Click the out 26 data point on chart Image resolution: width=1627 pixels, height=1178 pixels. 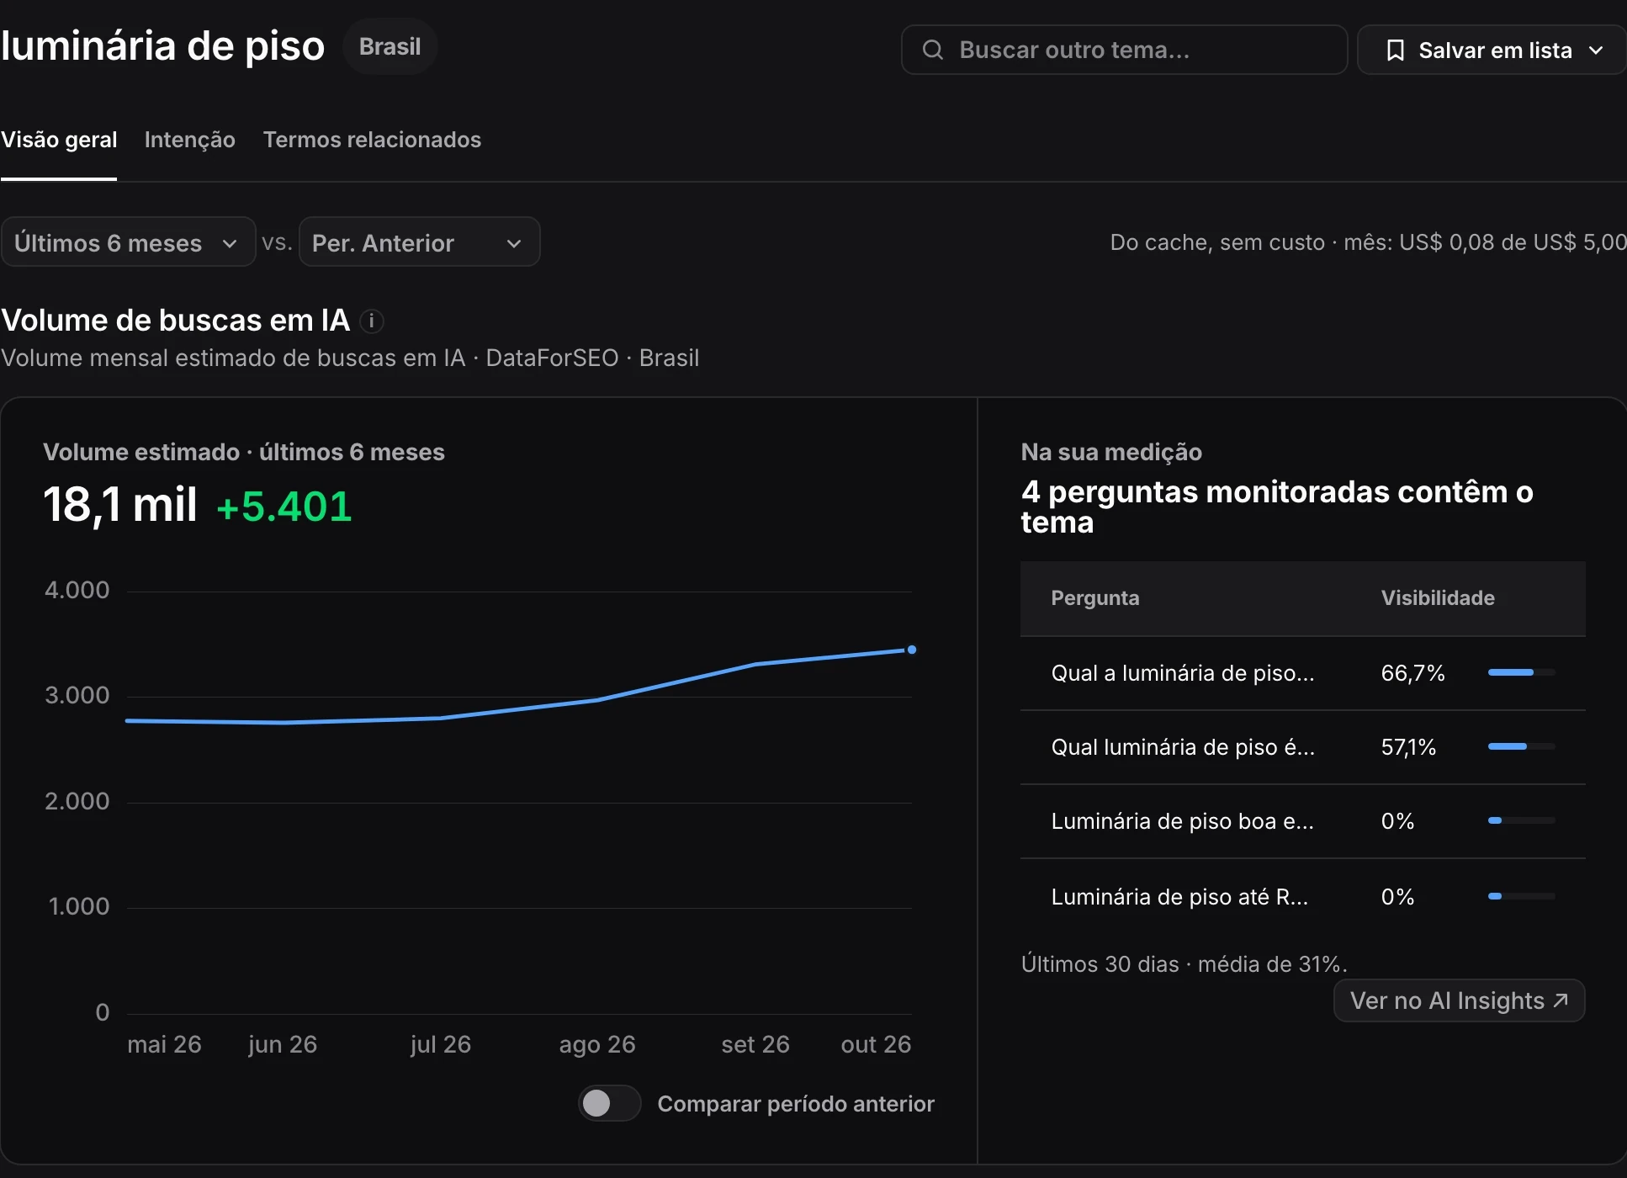coord(912,650)
